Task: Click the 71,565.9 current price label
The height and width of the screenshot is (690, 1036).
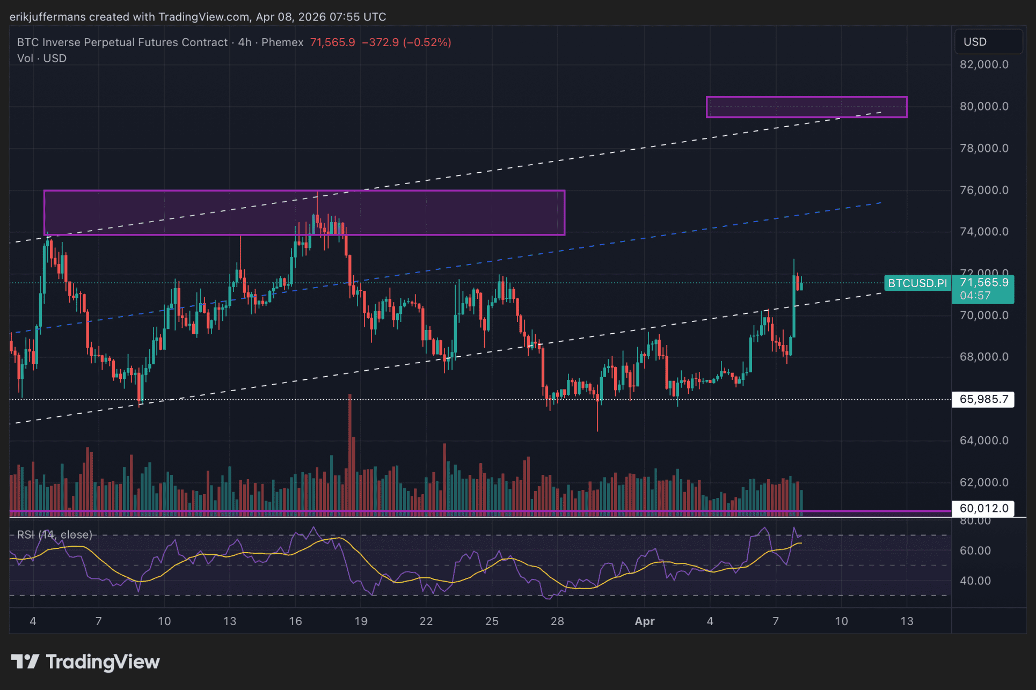Action: (x=983, y=283)
